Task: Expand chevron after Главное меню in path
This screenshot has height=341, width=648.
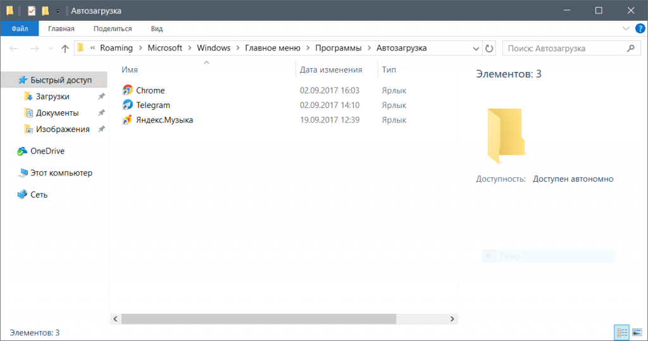Action: pos(308,48)
